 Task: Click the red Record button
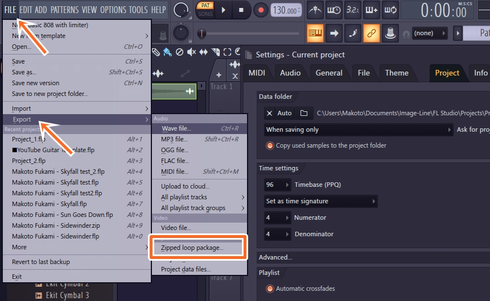(261, 10)
